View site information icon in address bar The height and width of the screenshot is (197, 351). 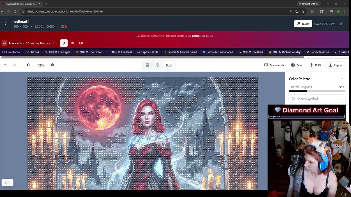(x=23, y=11)
